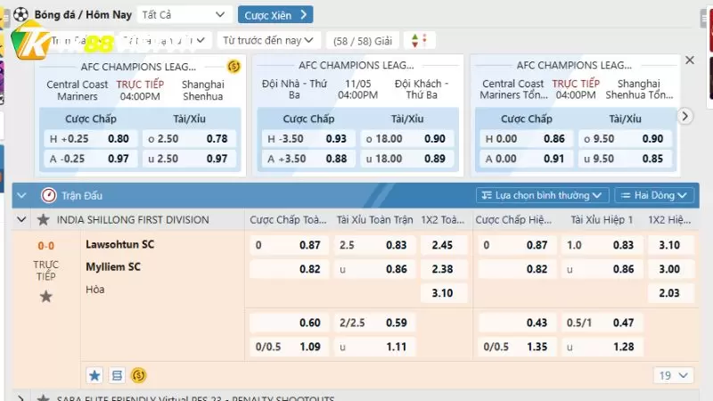Click INDIA SHILLONG FIRST DIVISION league name
This screenshot has width=713, height=401.
pos(133,219)
